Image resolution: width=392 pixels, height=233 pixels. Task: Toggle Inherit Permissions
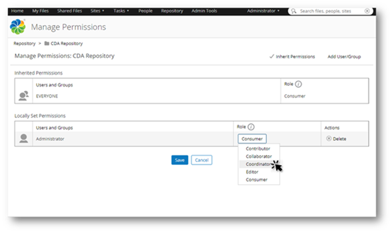tap(292, 56)
